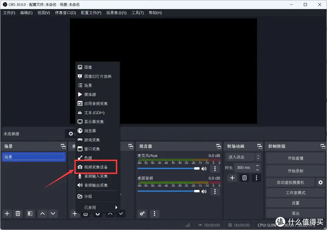Delete selected scene with trash icon
The image size is (327, 230).
click(x=18, y=214)
